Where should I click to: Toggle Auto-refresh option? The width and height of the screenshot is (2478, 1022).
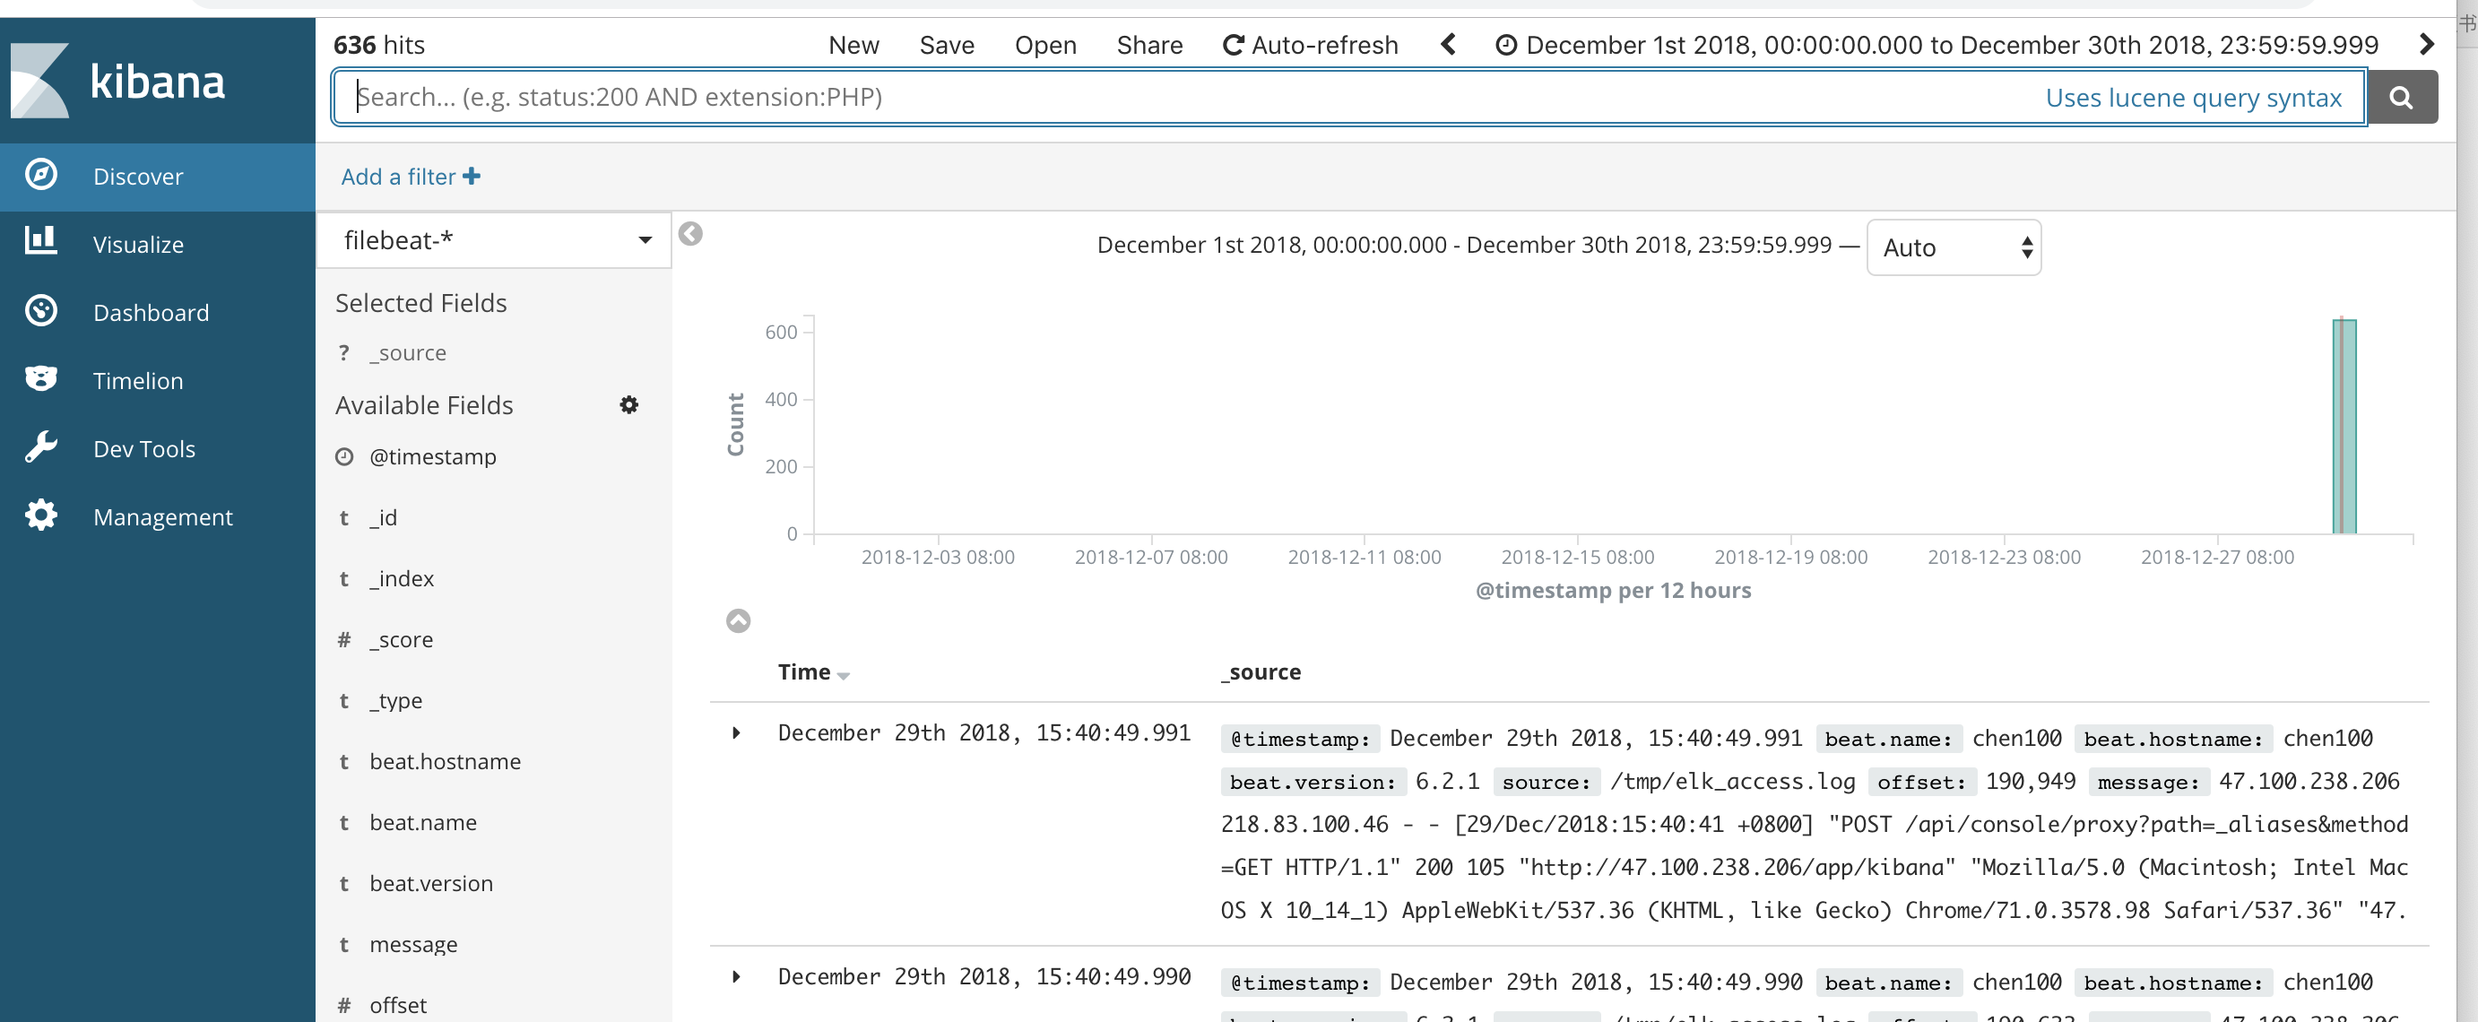1310,45
